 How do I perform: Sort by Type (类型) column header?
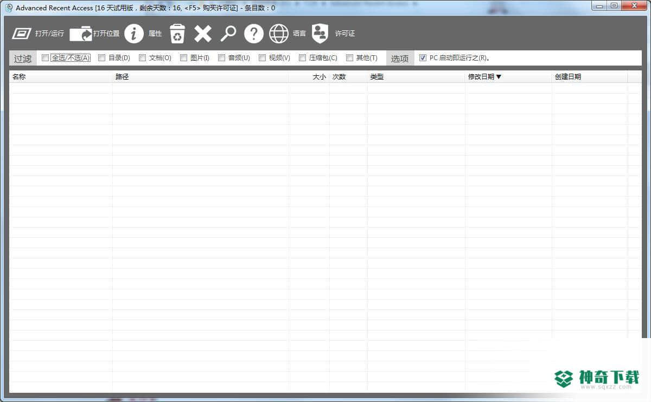click(416, 77)
